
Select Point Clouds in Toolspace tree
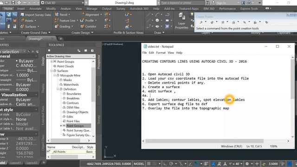point(65,66)
